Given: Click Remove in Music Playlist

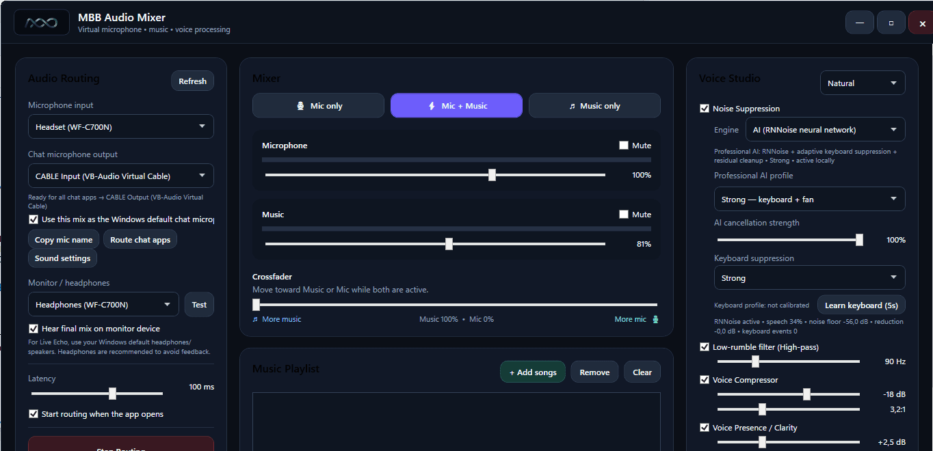Looking at the screenshot, I should tap(594, 372).
